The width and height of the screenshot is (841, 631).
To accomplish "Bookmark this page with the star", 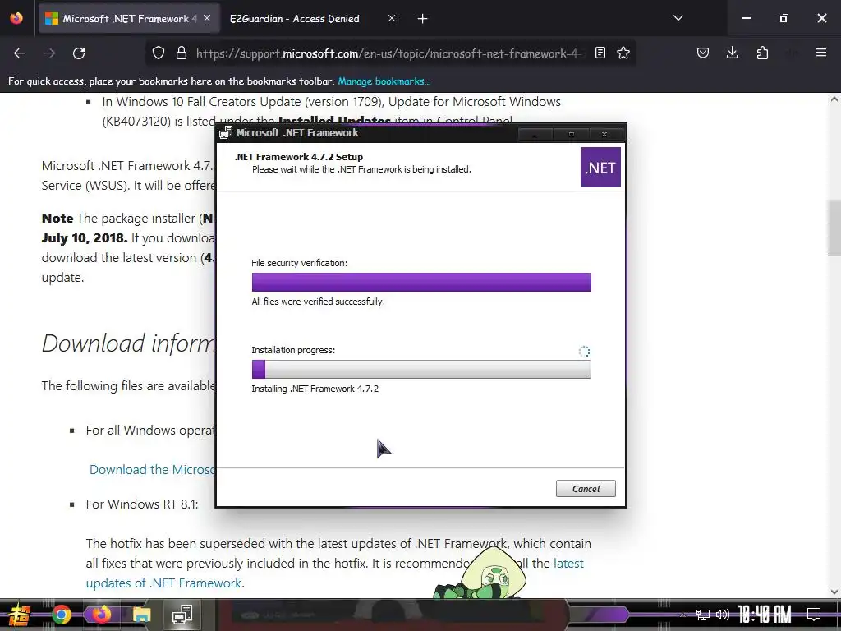I will [x=623, y=53].
